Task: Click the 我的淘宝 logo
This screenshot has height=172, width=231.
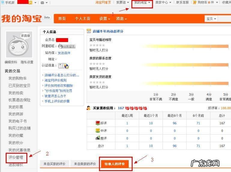Action: pyautogui.click(x=21, y=19)
